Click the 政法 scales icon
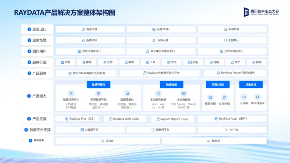 pyautogui.click(x=168, y=62)
